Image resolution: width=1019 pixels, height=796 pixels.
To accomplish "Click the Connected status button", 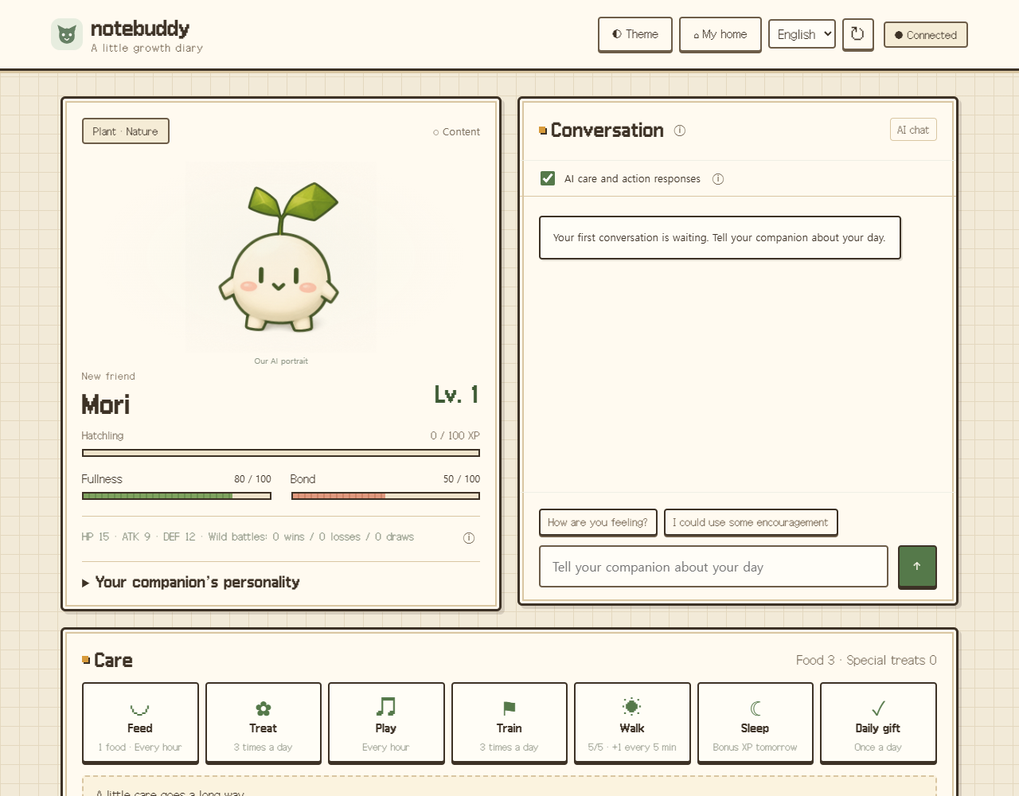I will (926, 35).
